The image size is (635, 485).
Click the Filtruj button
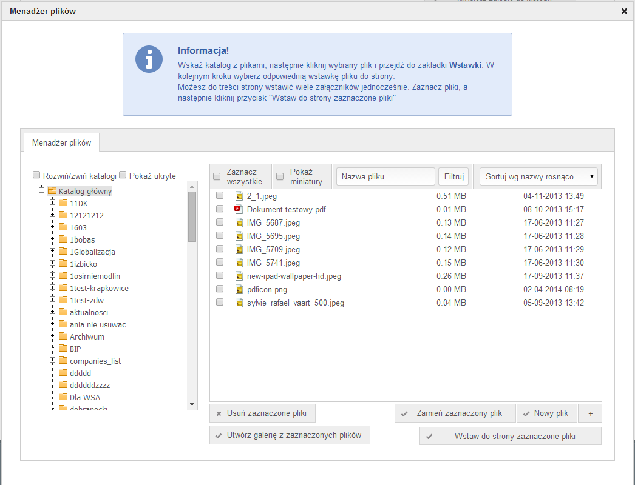(x=453, y=177)
